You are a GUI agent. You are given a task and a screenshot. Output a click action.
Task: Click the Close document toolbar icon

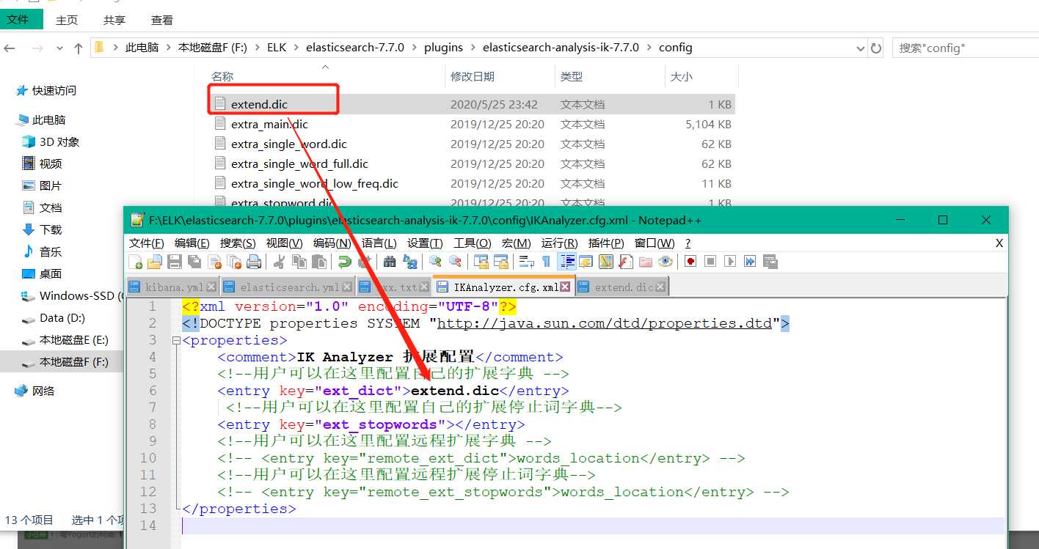pyautogui.click(x=215, y=262)
